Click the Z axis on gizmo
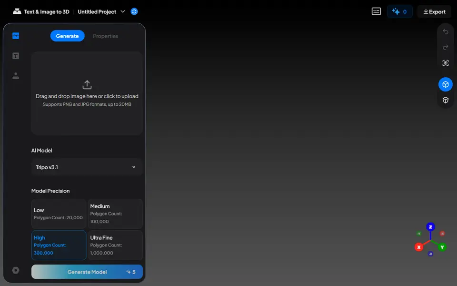The width and height of the screenshot is (457, 286). [430, 227]
